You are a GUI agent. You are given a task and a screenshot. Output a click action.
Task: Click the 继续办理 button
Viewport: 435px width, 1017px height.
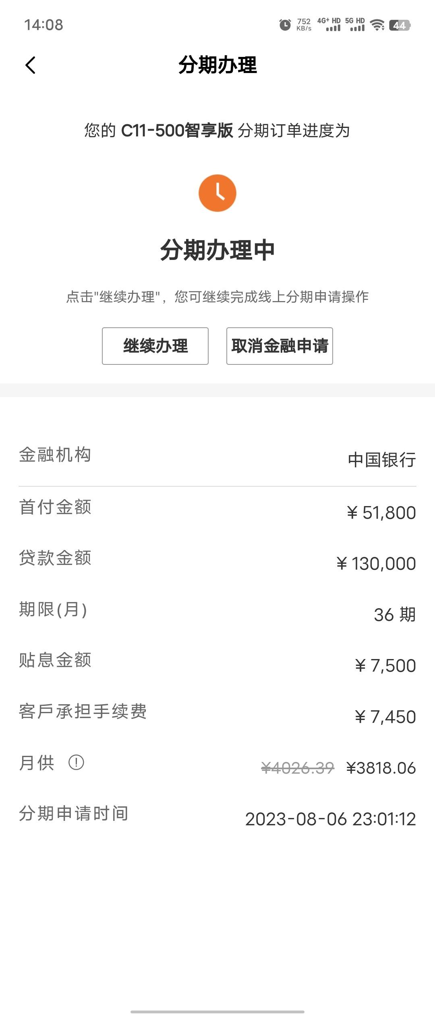pyautogui.click(x=155, y=346)
